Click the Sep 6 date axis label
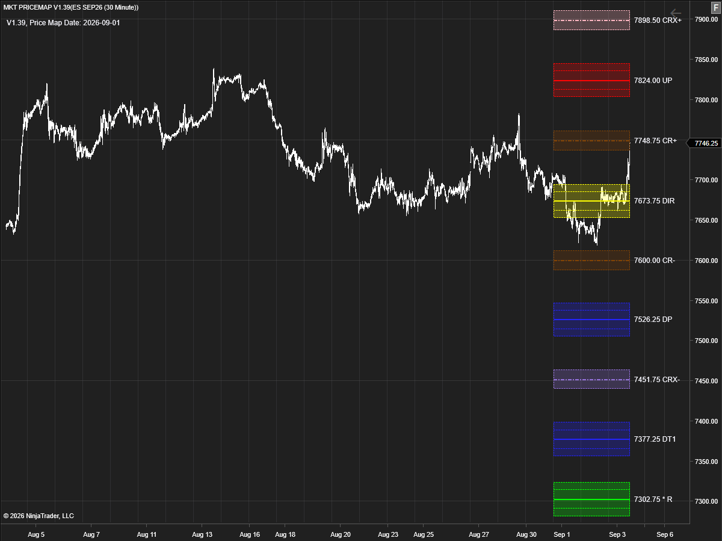The image size is (722, 541). click(665, 534)
